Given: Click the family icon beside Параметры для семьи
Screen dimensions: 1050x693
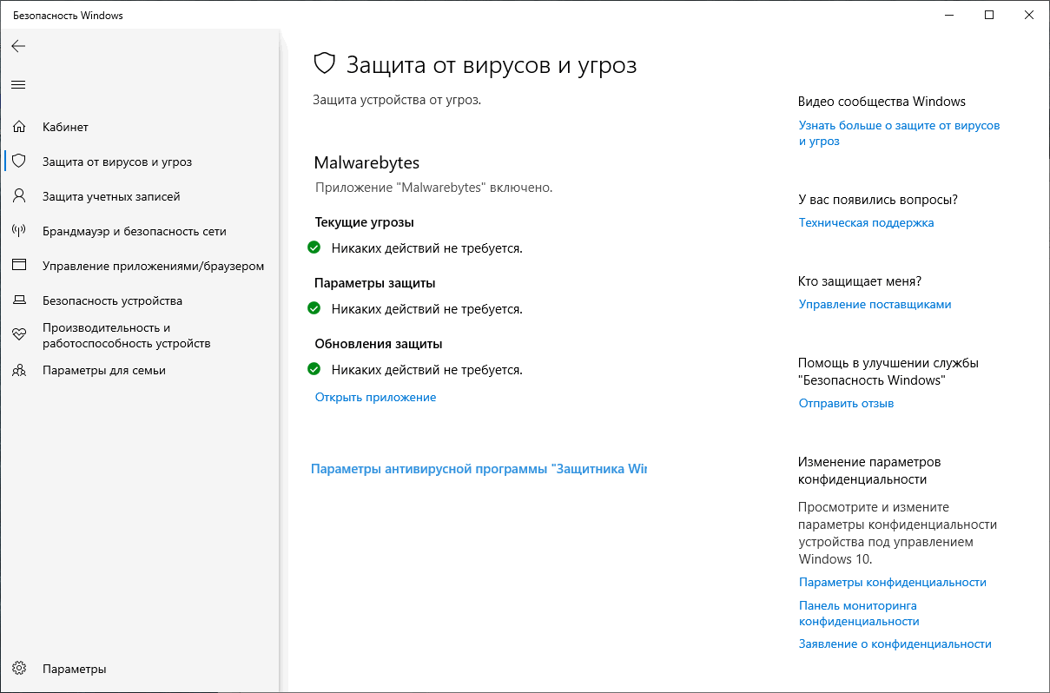Looking at the screenshot, I should [x=18, y=370].
